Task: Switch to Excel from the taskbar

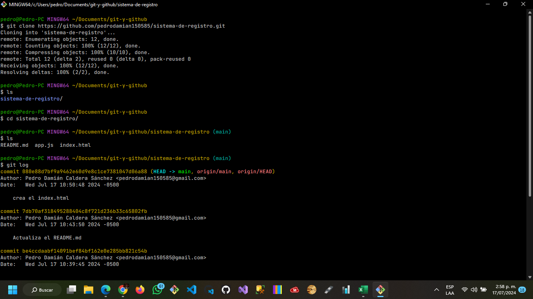Action: coord(363,290)
